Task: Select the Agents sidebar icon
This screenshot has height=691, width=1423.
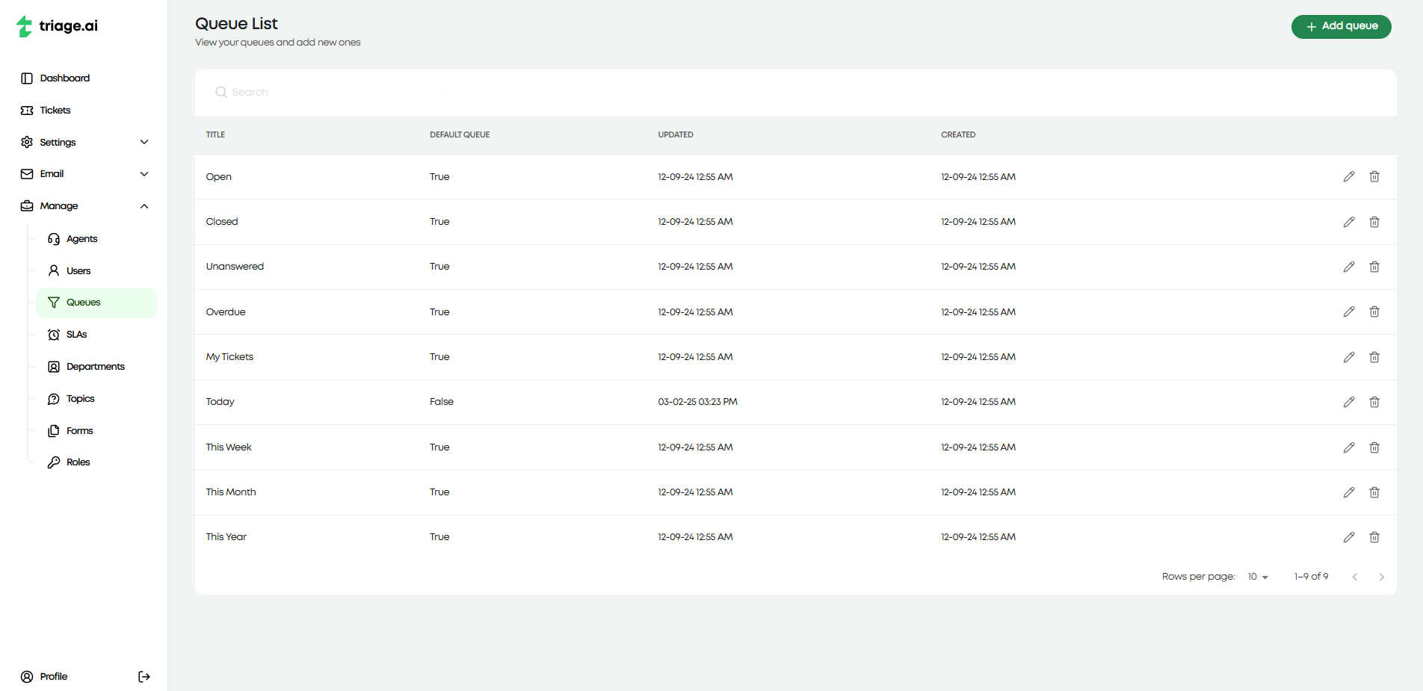Action: [x=53, y=238]
